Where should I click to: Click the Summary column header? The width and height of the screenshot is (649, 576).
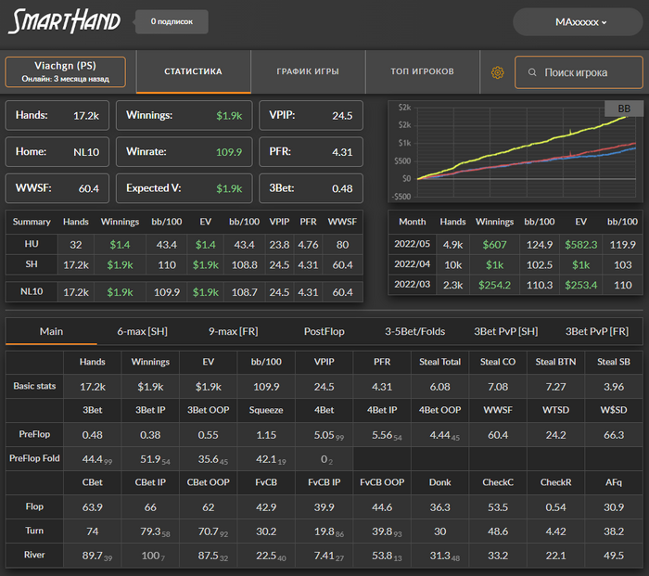click(x=32, y=222)
